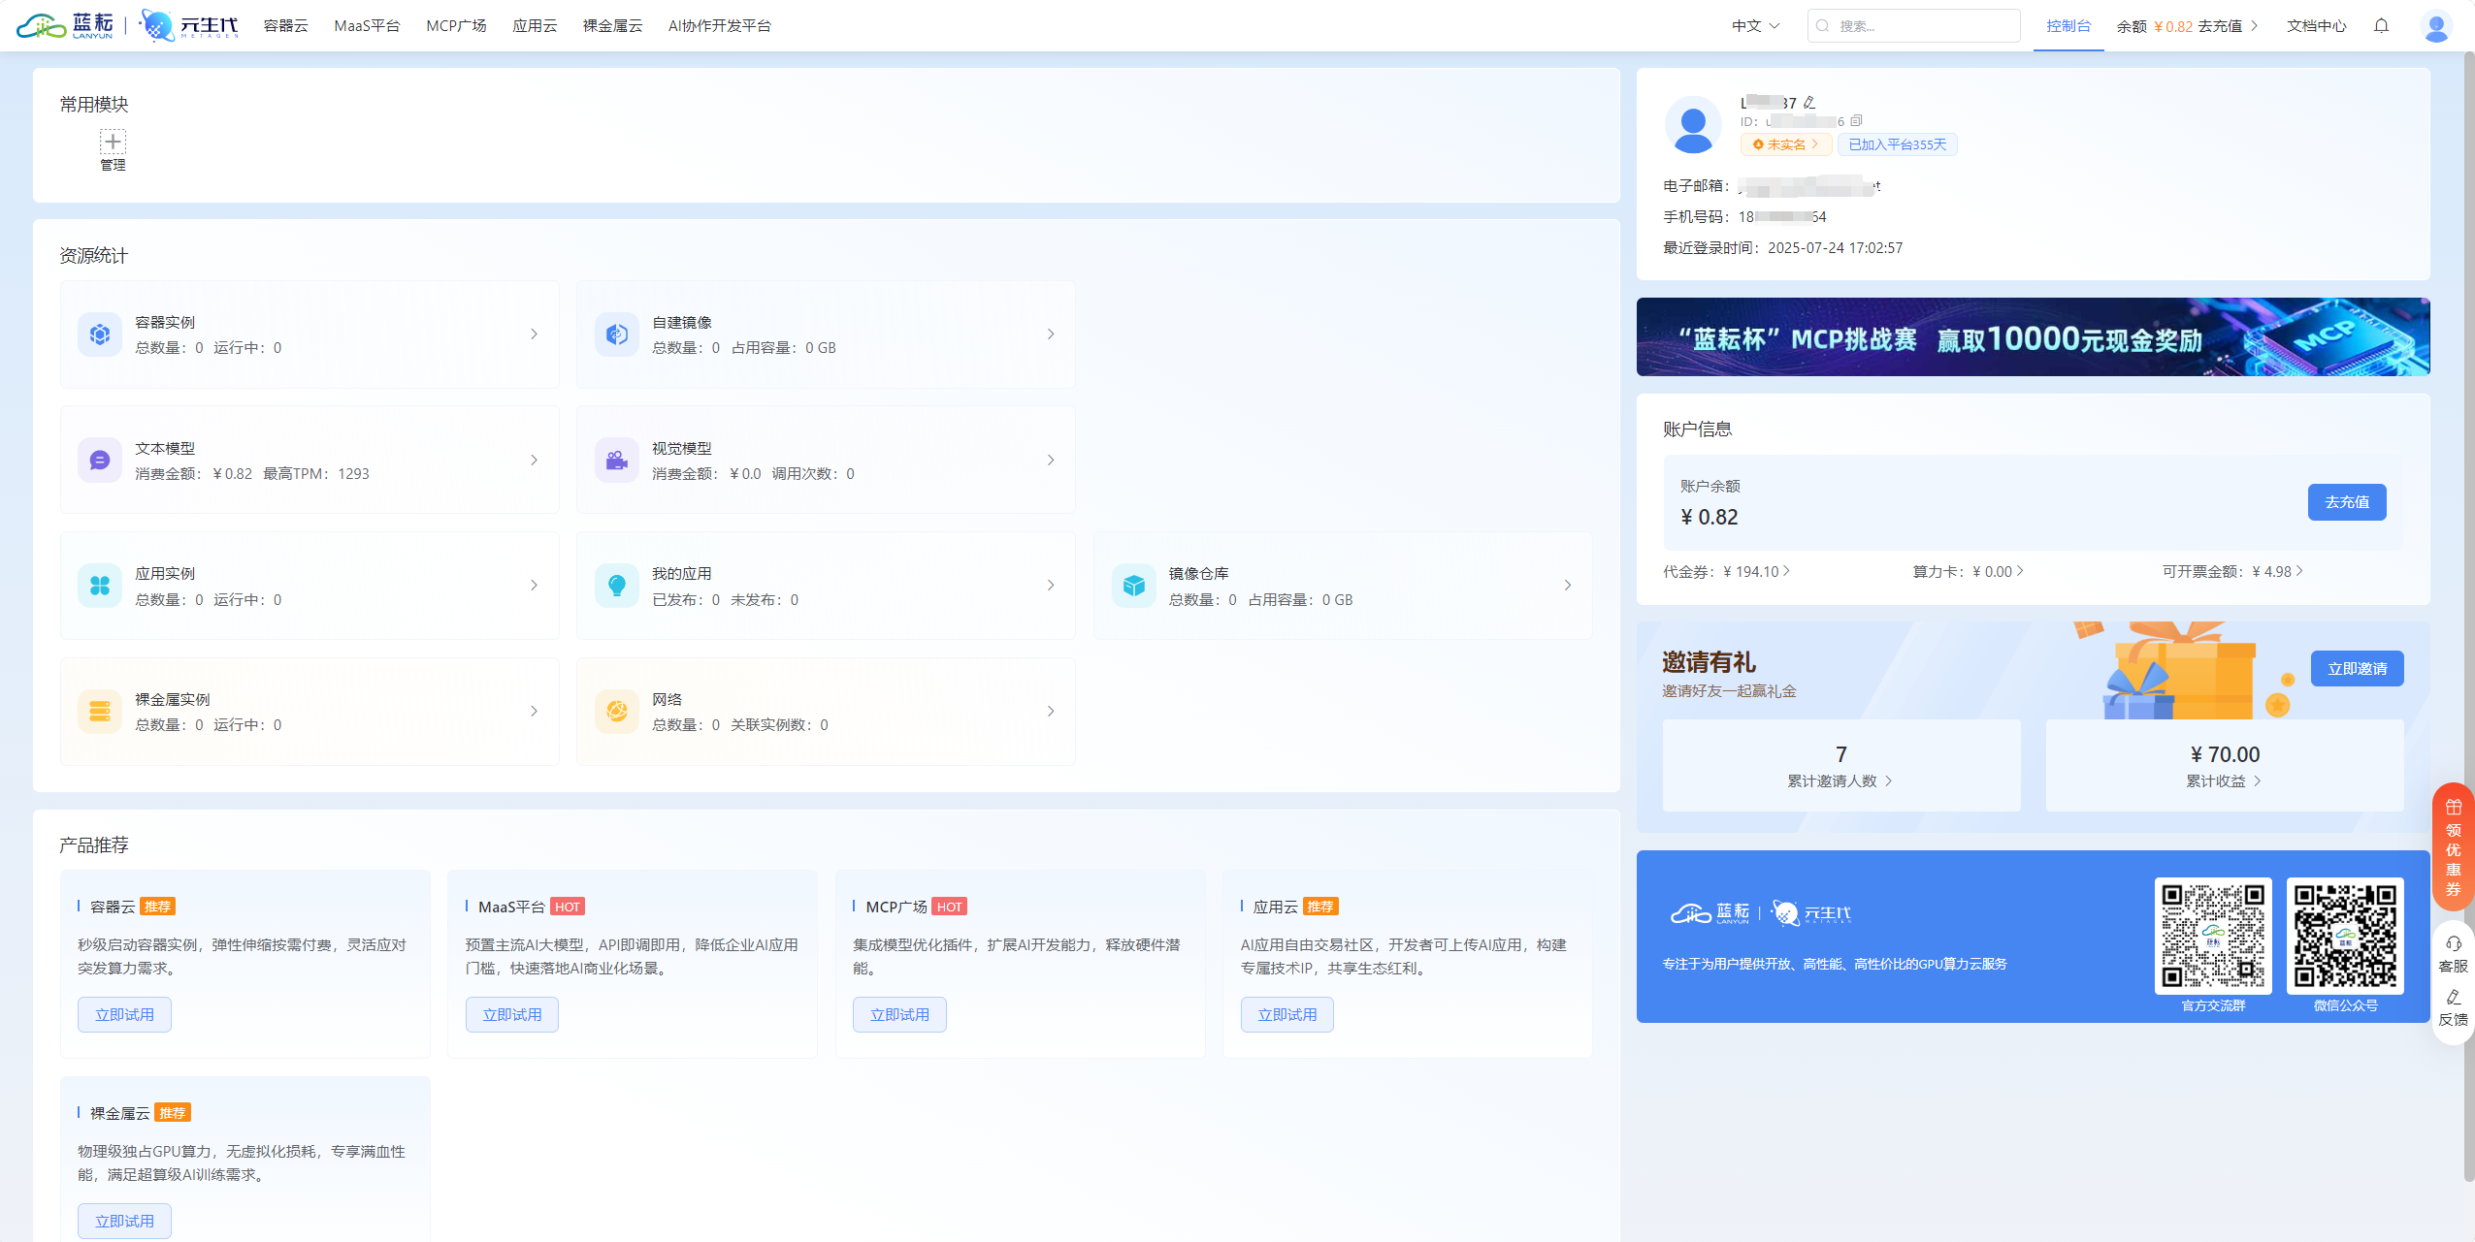Click the 容器实例 cube icon
This screenshot has height=1242, width=2475.
tap(100, 334)
